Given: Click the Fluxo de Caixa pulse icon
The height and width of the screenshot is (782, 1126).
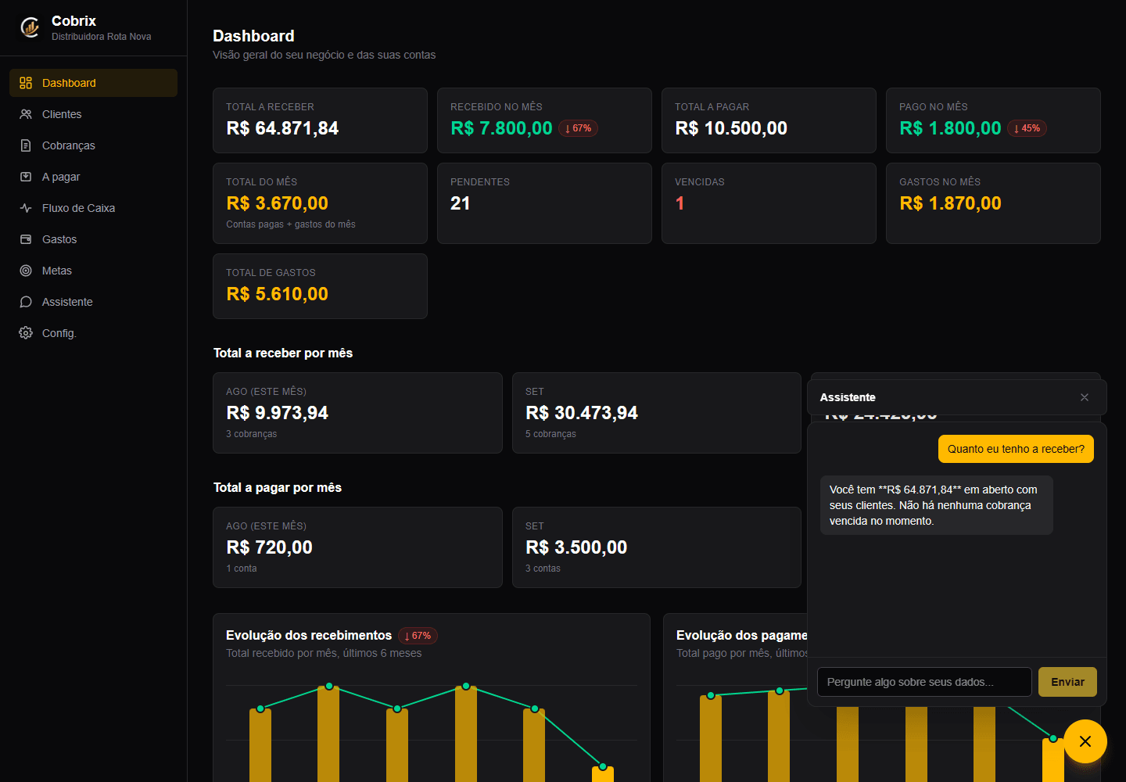Looking at the screenshot, I should click(x=26, y=208).
